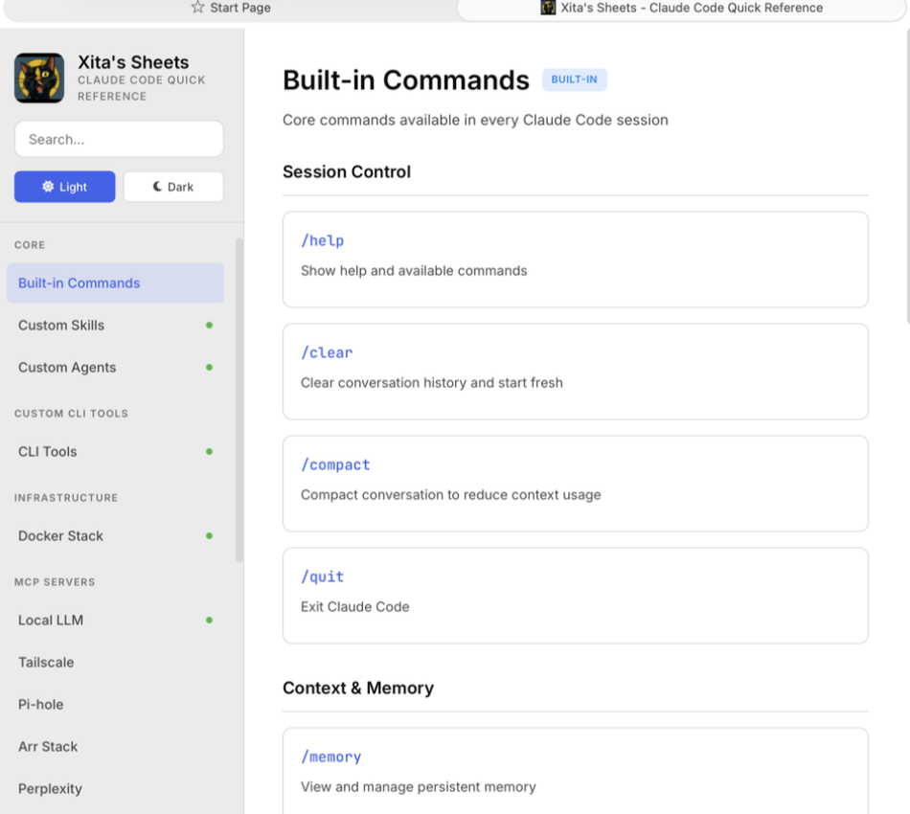Select Pi-hole in sidebar

[x=115, y=705]
